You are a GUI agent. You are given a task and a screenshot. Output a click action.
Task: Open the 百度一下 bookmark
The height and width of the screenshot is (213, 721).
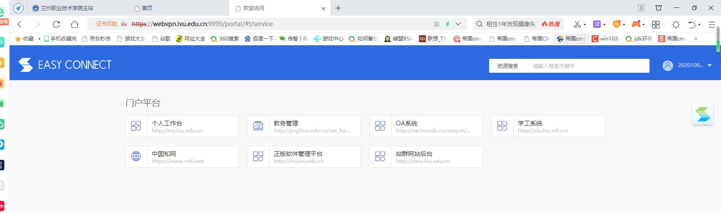pyautogui.click(x=259, y=39)
